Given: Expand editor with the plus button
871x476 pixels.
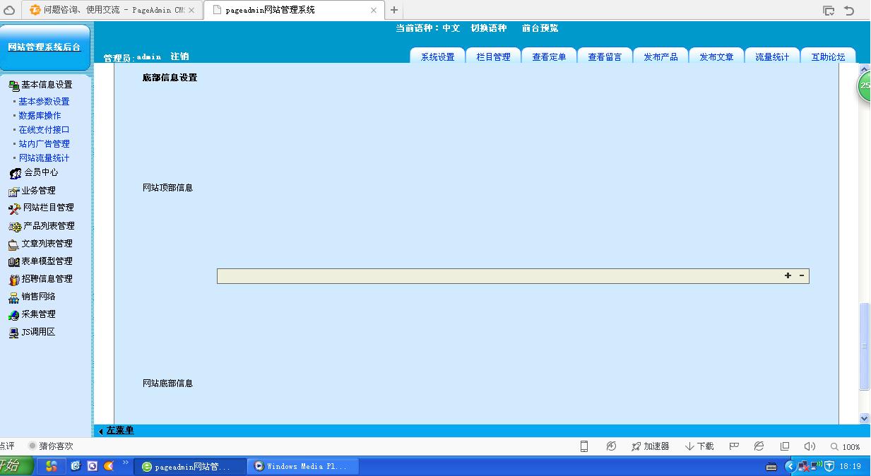Looking at the screenshot, I should (x=788, y=275).
